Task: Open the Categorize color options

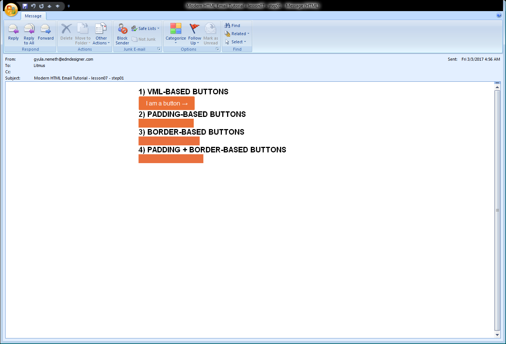Action: [x=176, y=33]
